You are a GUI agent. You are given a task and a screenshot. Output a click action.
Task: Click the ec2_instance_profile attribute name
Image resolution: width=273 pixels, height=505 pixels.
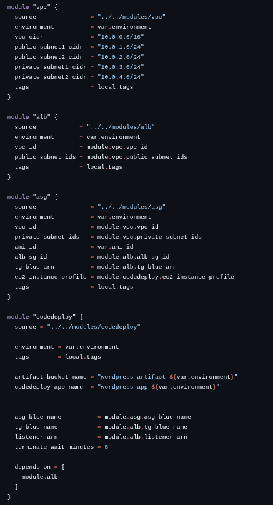(x=51, y=277)
